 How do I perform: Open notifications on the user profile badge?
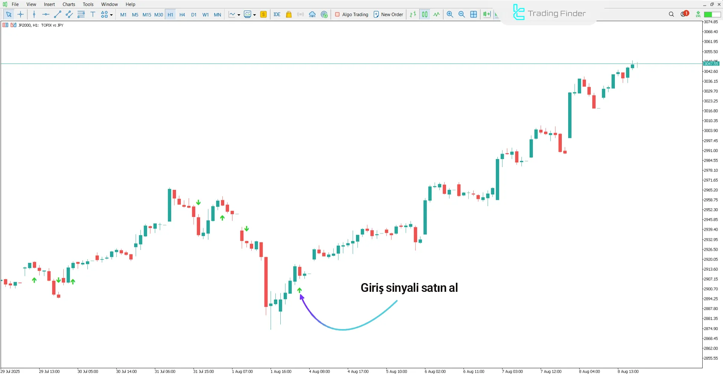pyautogui.click(x=686, y=12)
